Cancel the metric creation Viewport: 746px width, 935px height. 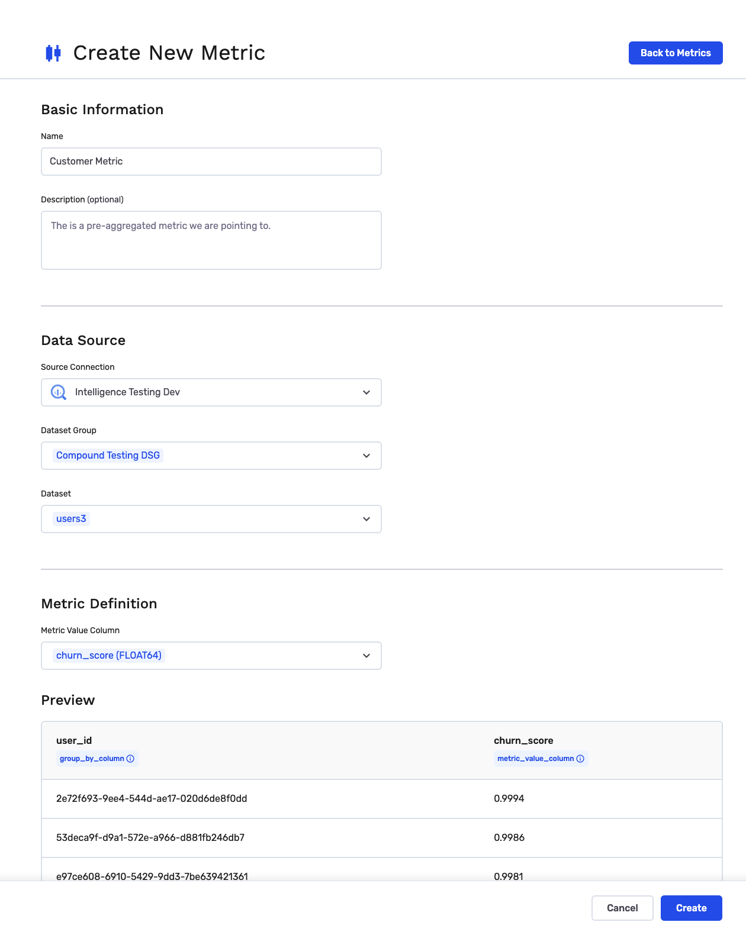(x=622, y=908)
